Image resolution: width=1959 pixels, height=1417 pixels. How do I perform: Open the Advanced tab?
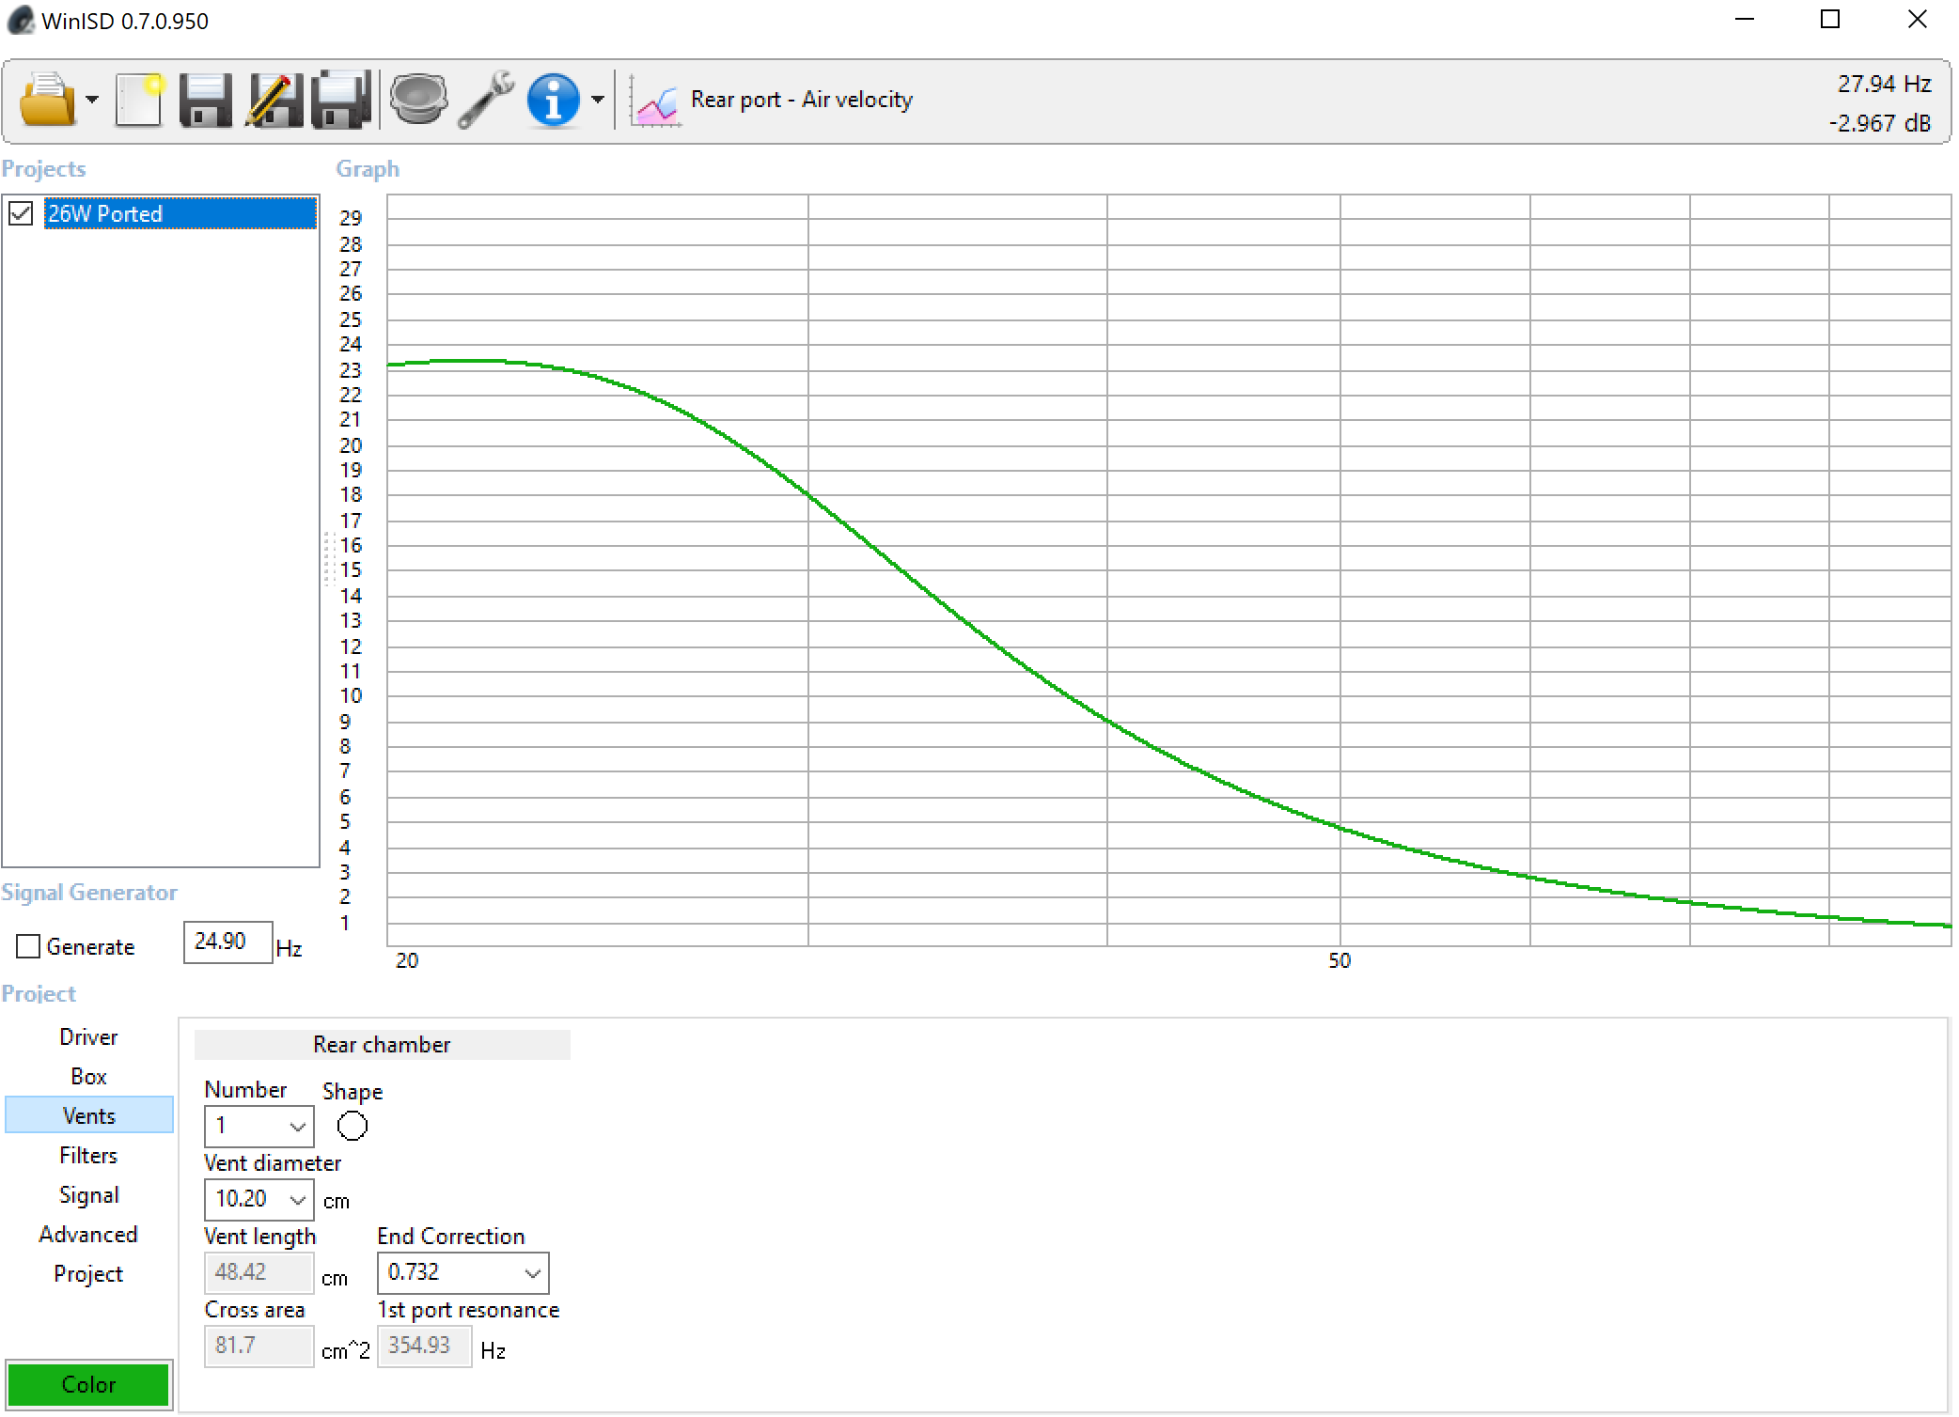(x=88, y=1234)
